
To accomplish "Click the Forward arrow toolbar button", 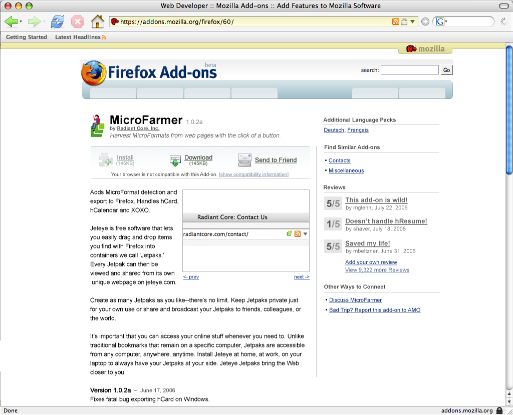I will point(34,22).
